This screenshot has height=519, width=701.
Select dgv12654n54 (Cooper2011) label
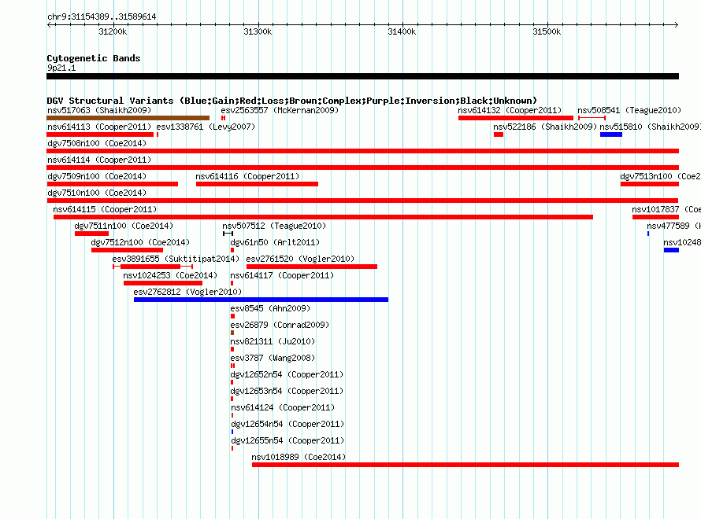pos(287,424)
